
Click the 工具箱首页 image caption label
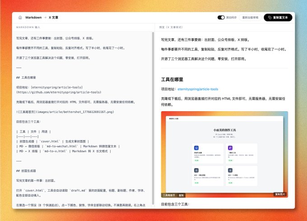(x=169, y=195)
